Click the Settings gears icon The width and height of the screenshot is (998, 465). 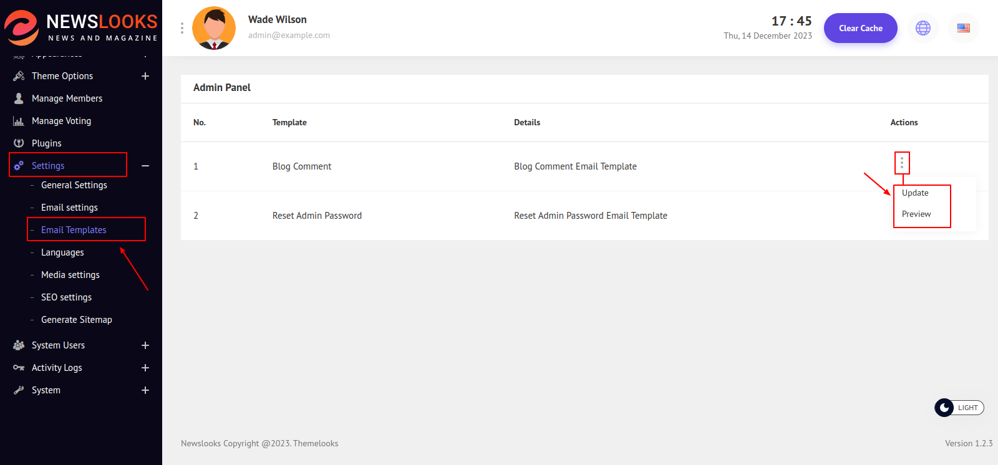click(19, 166)
